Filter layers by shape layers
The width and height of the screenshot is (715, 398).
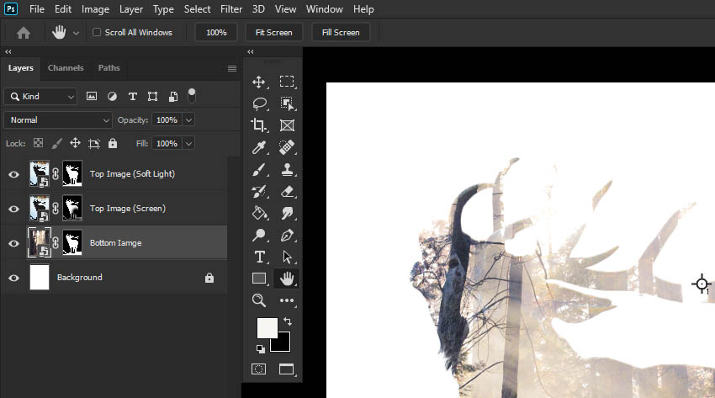[153, 96]
